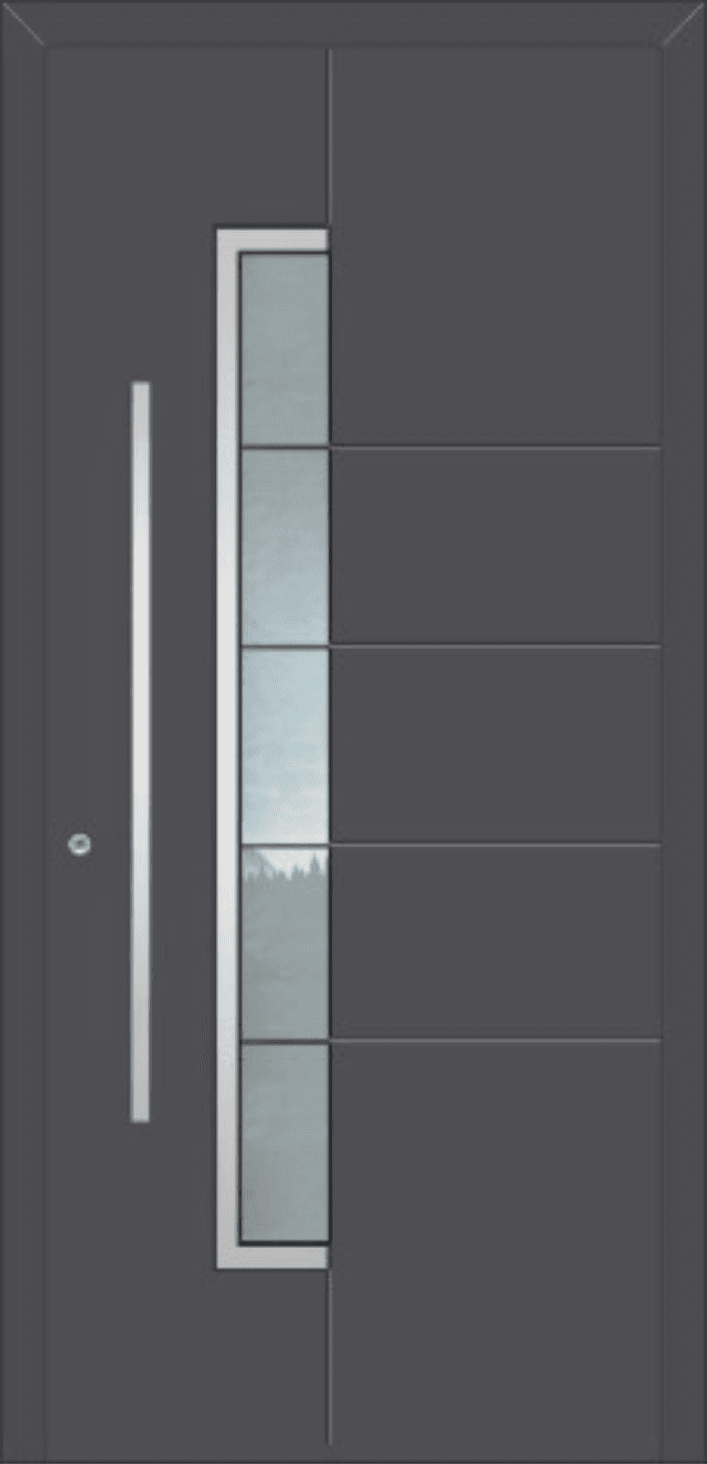This screenshot has width=707, height=1464.
Task: Select the top right door panel
Action: tap(495, 247)
